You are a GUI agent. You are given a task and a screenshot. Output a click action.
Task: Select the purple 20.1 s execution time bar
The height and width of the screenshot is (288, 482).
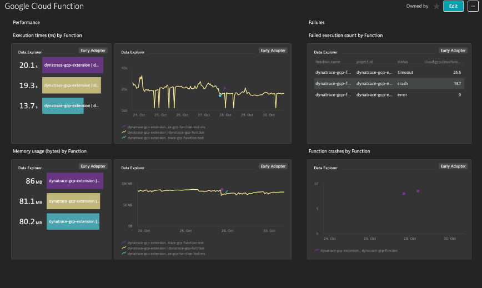point(73,65)
